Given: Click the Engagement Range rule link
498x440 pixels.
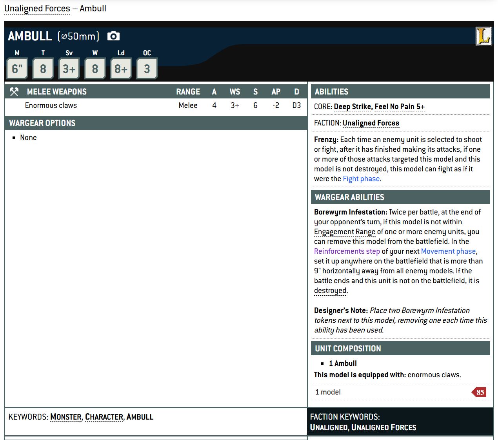Looking at the screenshot, I should pos(345,232).
